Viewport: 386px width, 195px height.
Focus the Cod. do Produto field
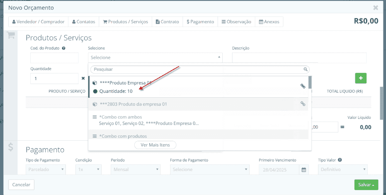pyautogui.click(x=54, y=58)
